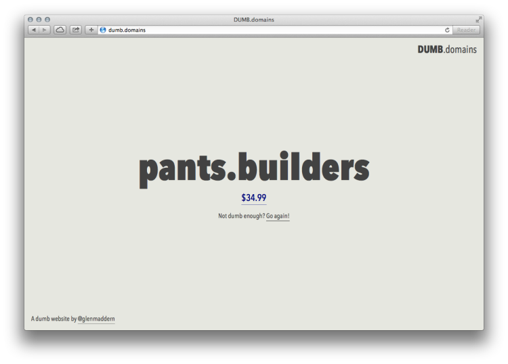Go back with the Safari back arrow

click(x=34, y=30)
